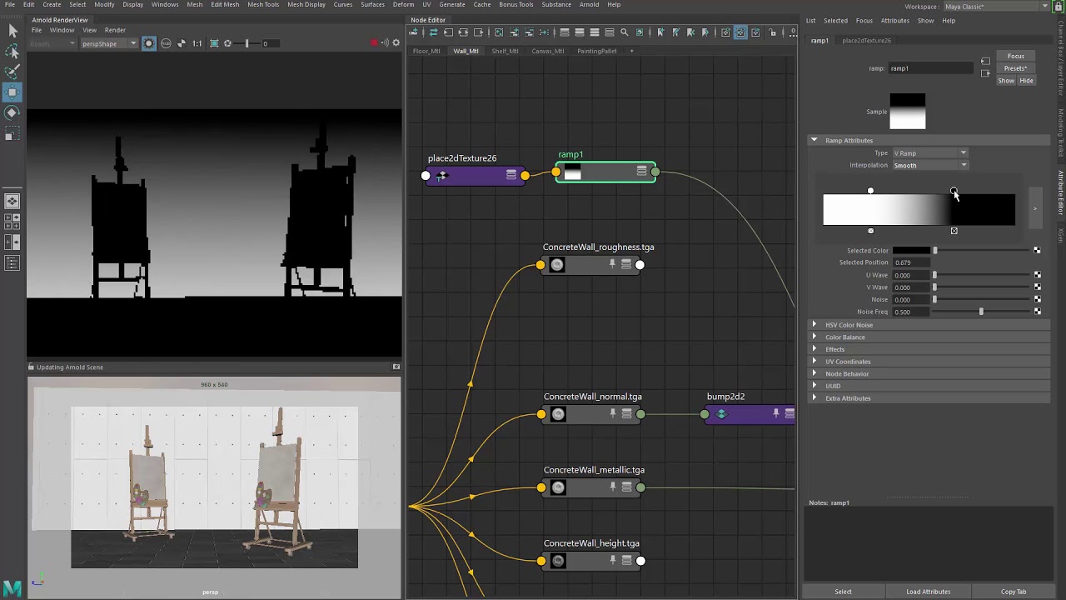Open the RenderView Render menu
1066x600 pixels.
(x=115, y=30)
